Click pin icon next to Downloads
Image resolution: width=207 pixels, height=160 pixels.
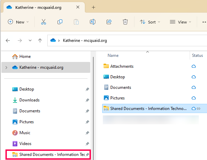[87, 100]
